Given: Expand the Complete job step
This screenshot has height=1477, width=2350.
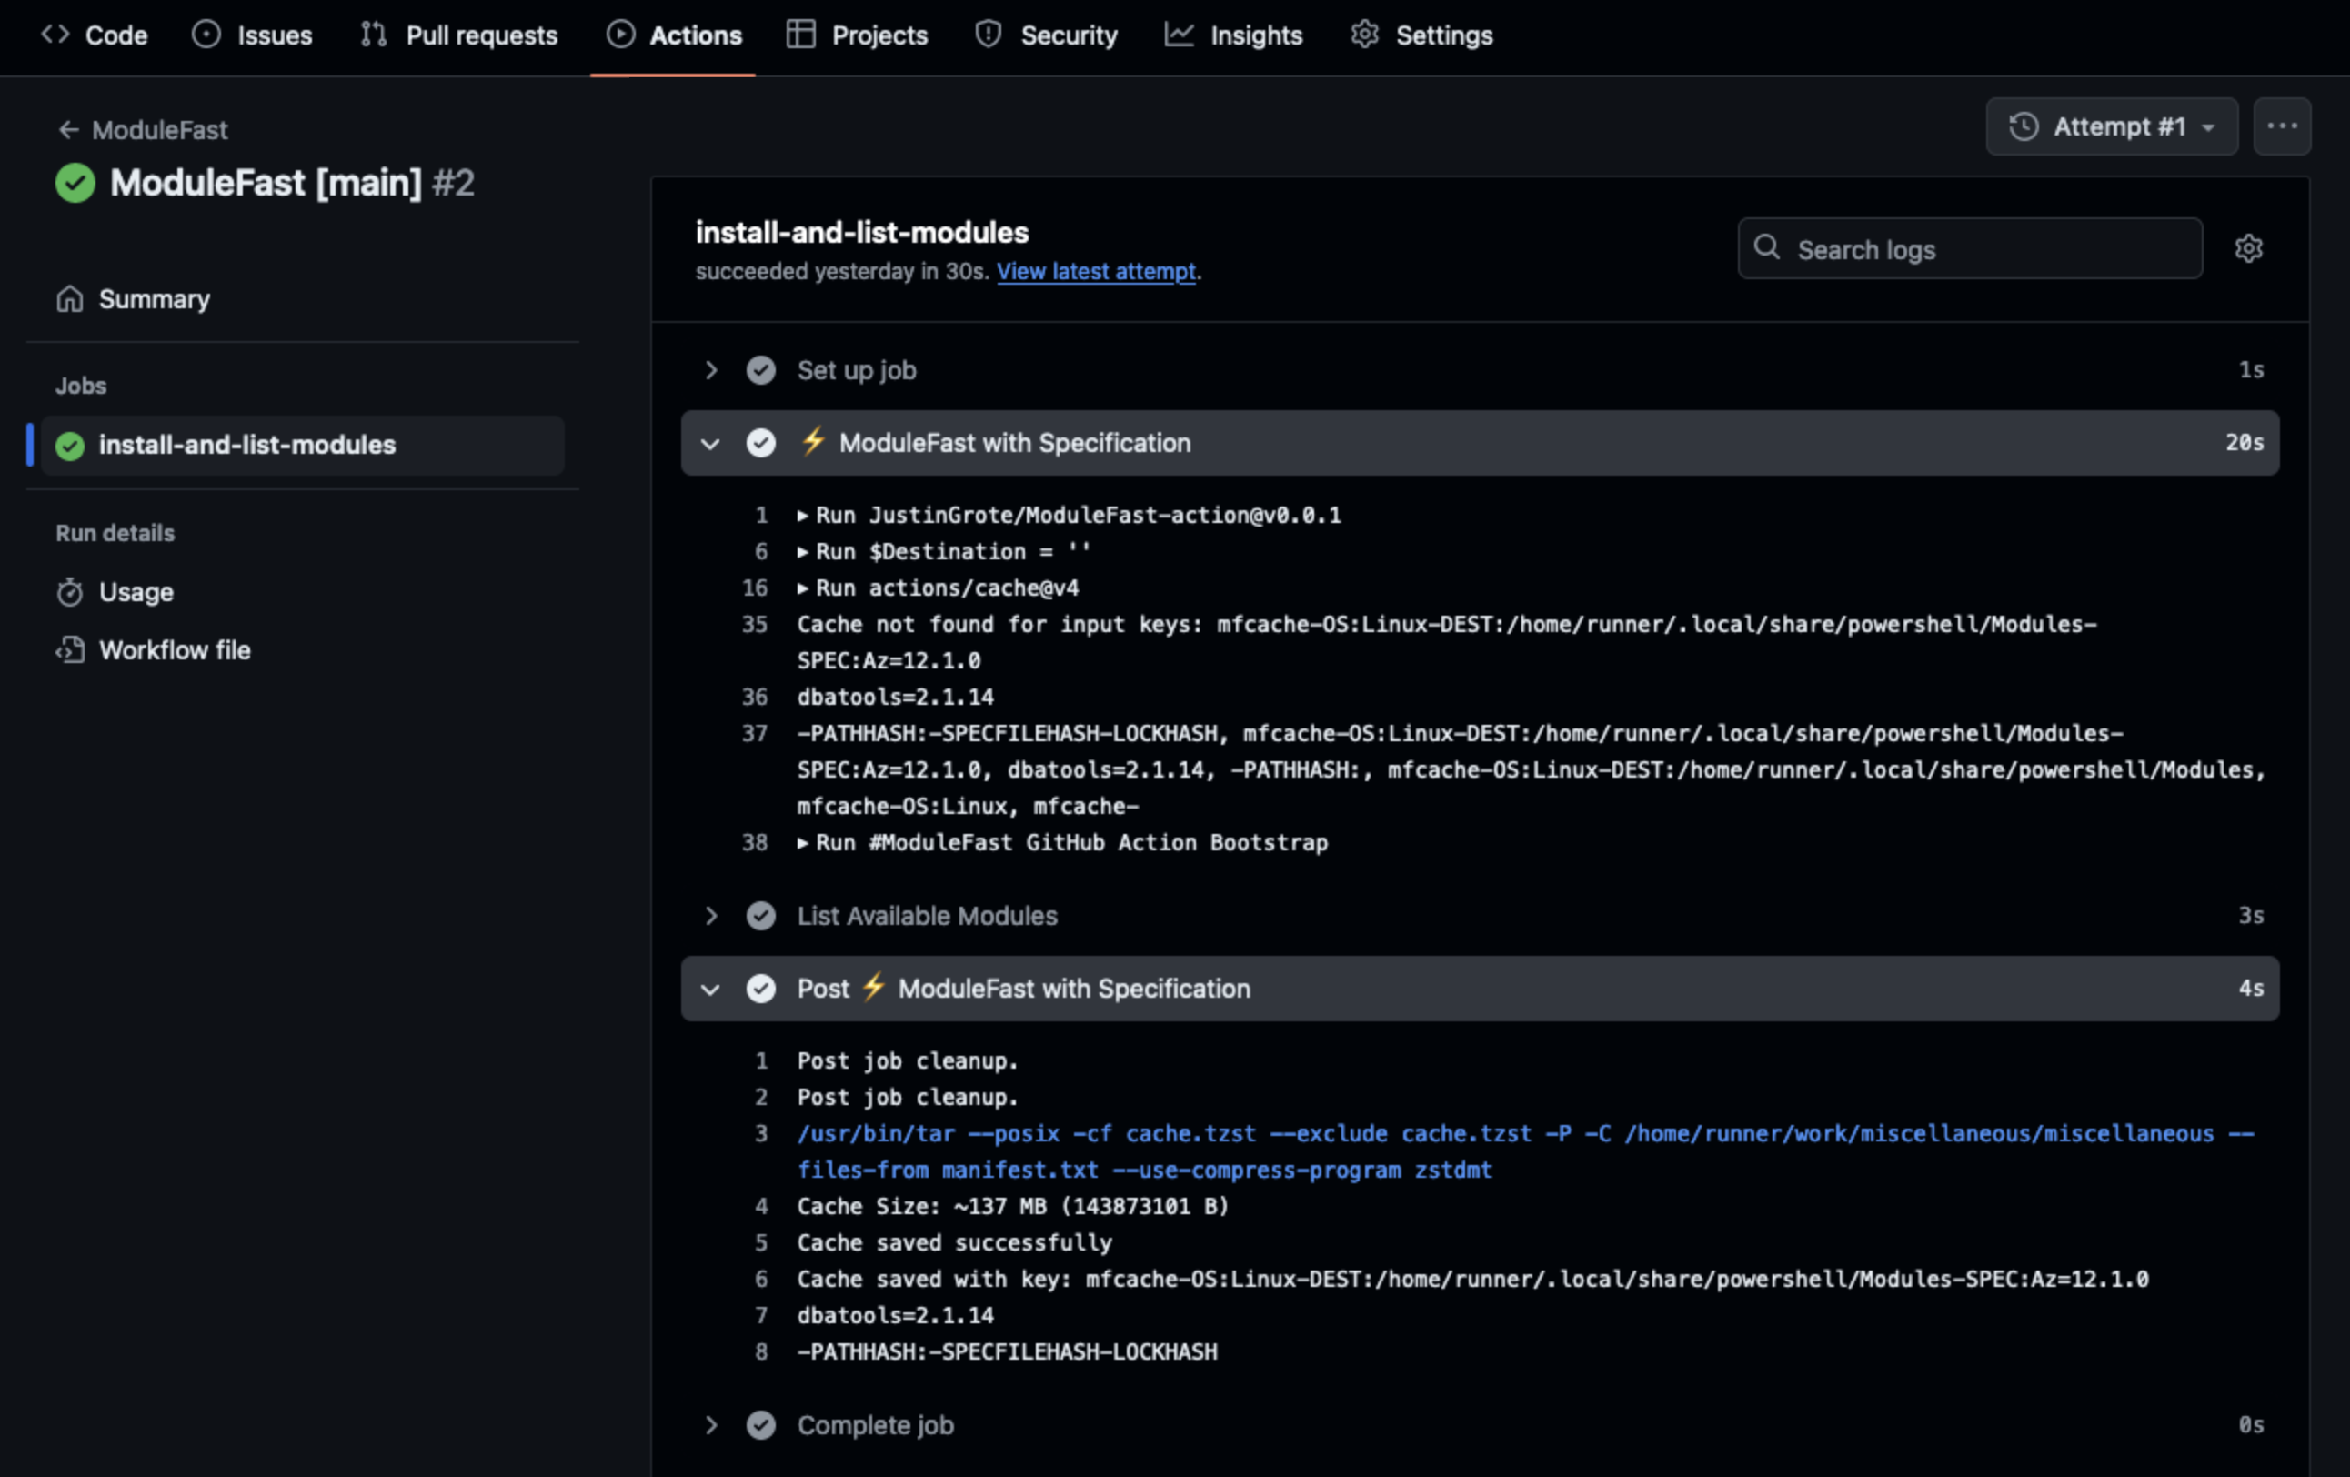Looking at the screenshot, I should [1480, 1425].
